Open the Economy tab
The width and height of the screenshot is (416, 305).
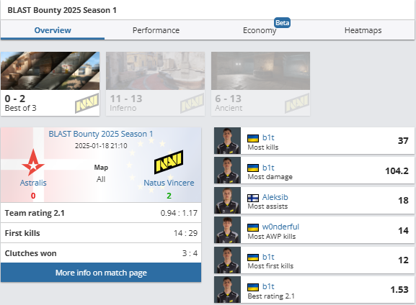pos(260,30)
